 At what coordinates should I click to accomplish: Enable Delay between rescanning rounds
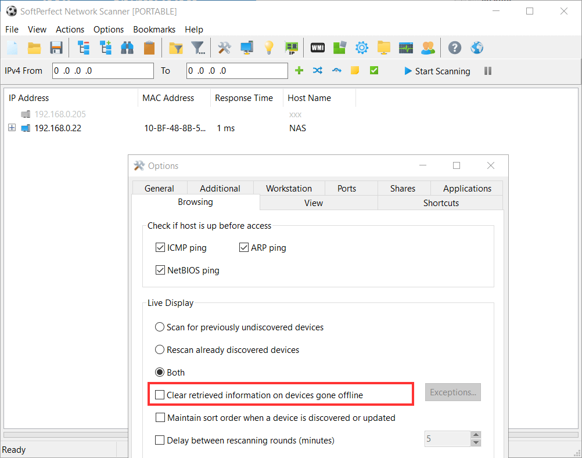(x=160, y=440)
